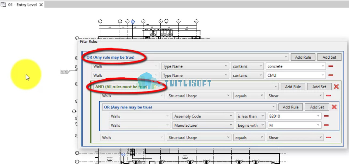Image resolution: width=349 pixels, height=164 pixels.
Task: Remove the 'contains concrete' rule via its minus icon
Action: 331,66
